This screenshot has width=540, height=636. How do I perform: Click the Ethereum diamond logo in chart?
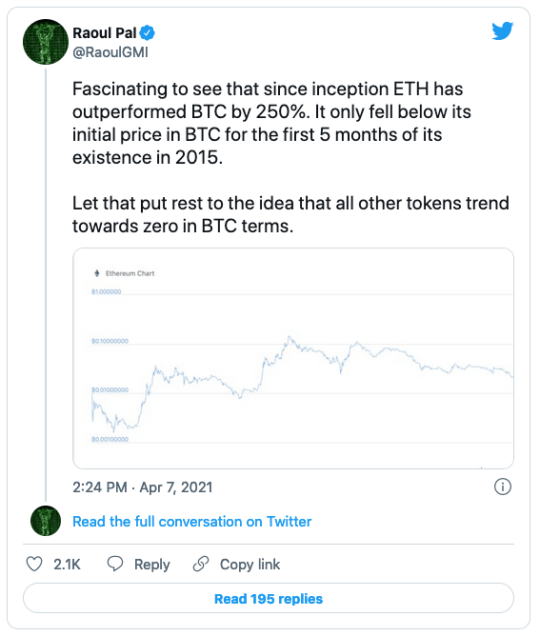pos(96,273)
